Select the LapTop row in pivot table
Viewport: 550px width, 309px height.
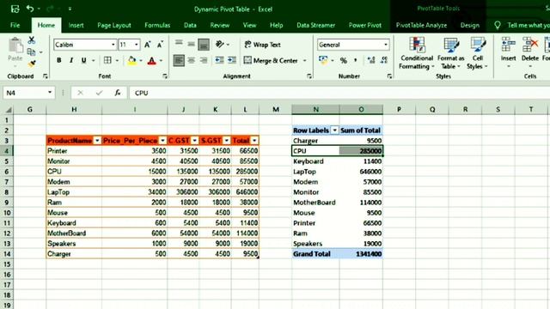pyautogui.click(x=337, y=172)
